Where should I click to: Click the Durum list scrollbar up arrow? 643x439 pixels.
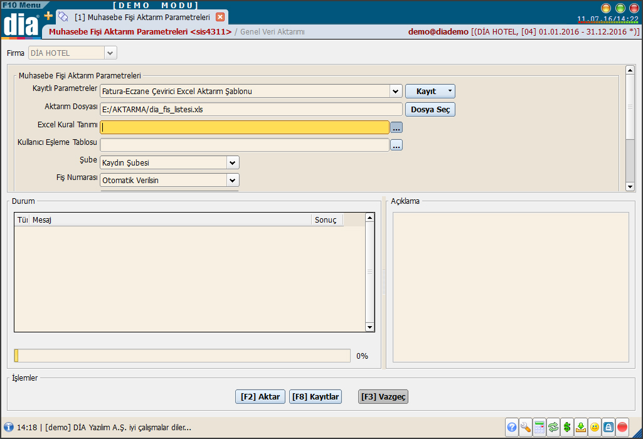coord(370,218)
